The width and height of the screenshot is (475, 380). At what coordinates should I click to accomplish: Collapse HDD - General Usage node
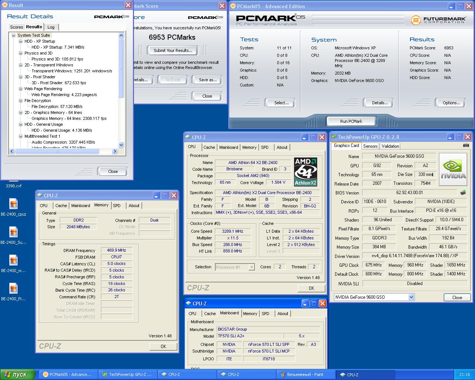[21, 124]
